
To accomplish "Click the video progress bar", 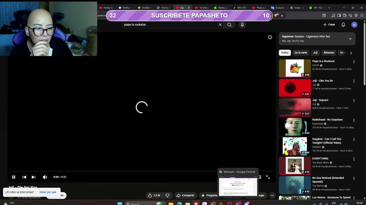I will [x=142, y=171].
